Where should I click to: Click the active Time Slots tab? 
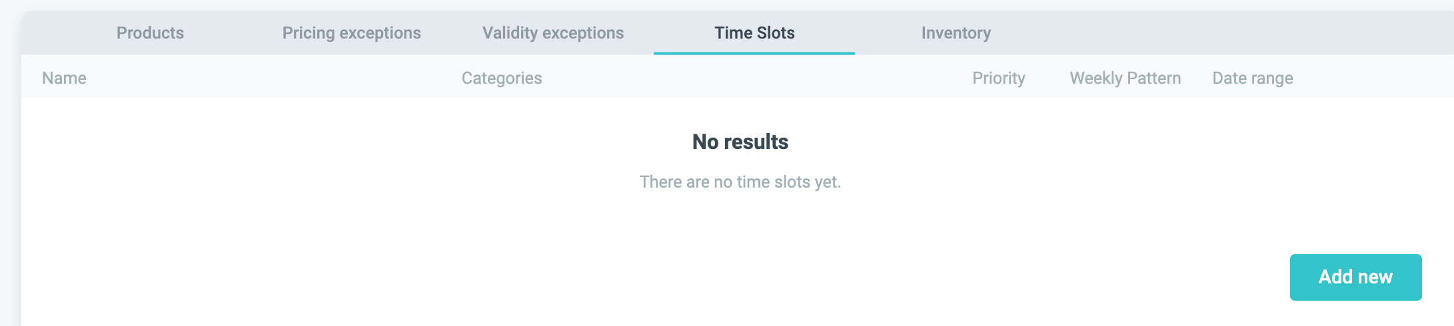click(754, 33)
